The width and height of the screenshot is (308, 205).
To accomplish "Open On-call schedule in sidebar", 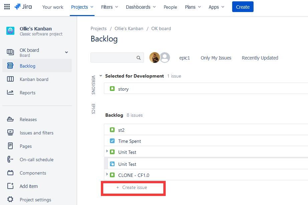I will pyautogui.click(x=37, y=160).
